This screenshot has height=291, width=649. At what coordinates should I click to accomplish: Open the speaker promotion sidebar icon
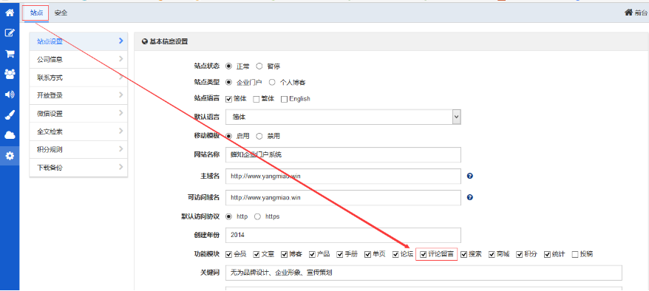point(9,95)
